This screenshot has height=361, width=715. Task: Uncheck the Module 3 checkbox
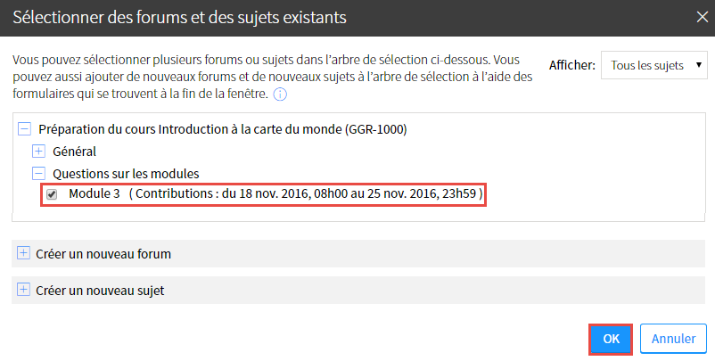click(x=52, y=194)
